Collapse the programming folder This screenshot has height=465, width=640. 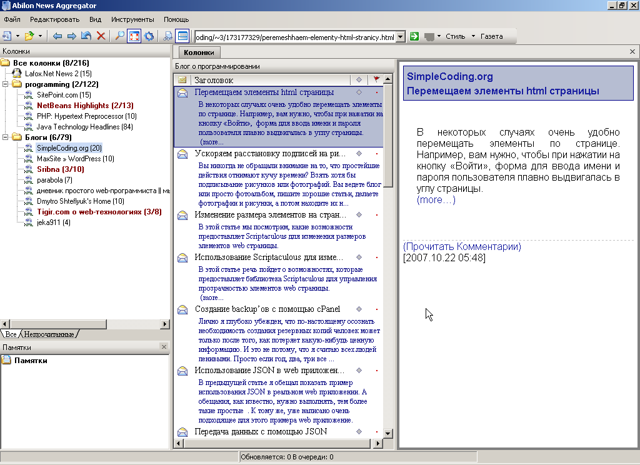5,84
